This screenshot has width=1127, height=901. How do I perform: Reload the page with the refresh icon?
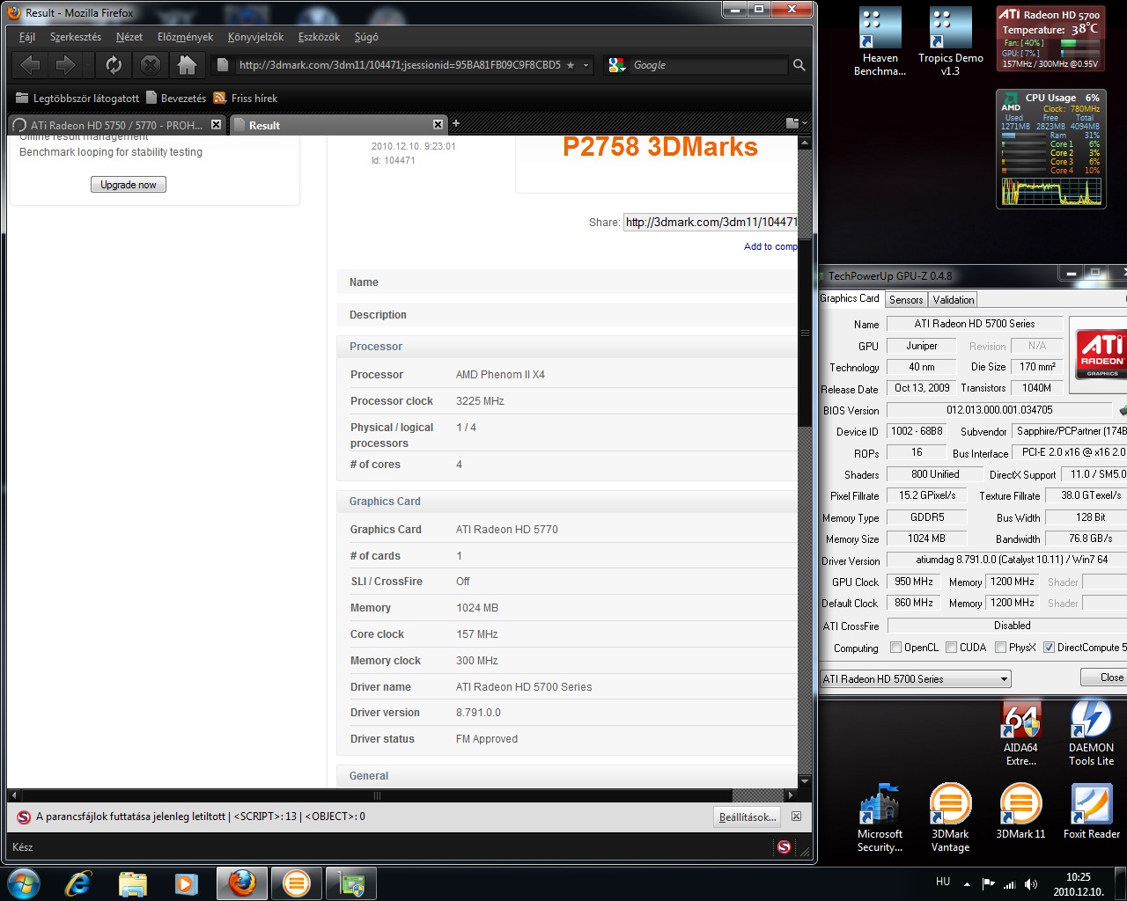(114, 64)
